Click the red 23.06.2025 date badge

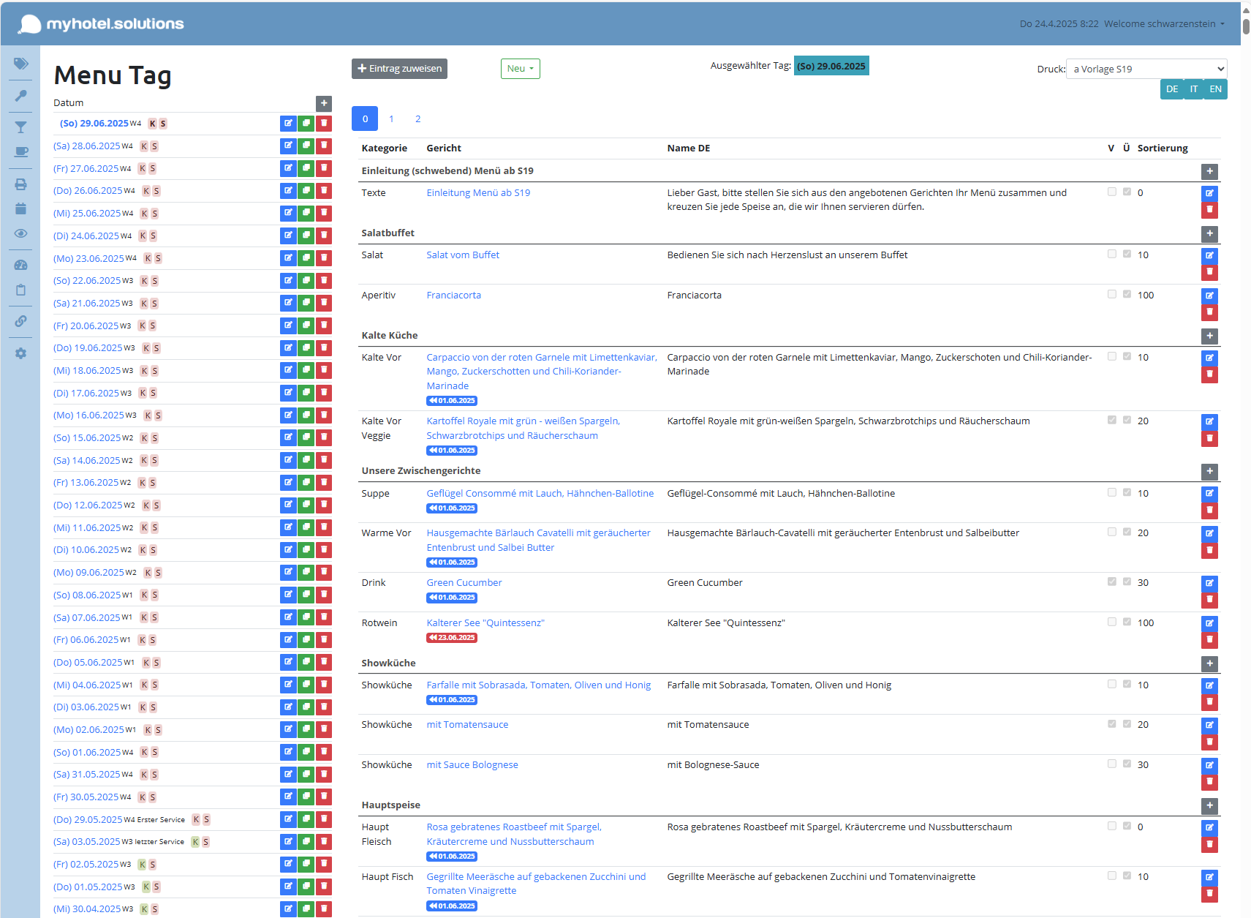click(452, 638)
